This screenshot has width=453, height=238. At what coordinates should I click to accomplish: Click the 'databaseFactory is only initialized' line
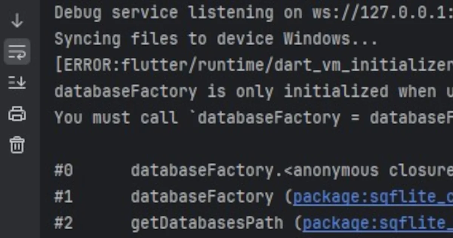(x=254, y=92)
